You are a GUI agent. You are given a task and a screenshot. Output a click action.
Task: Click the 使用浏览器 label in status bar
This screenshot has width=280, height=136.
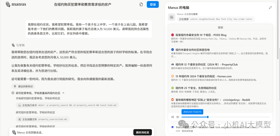pyautogui.click(x=187, y=131)
